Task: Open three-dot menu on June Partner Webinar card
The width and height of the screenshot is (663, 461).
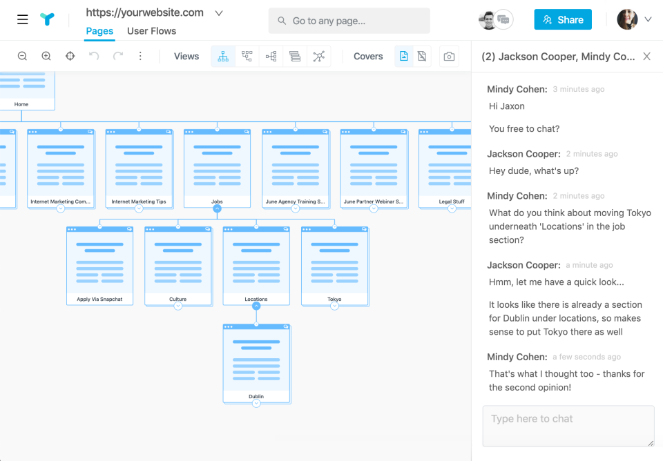Action: pyautogui.click(x=345, y=132)
